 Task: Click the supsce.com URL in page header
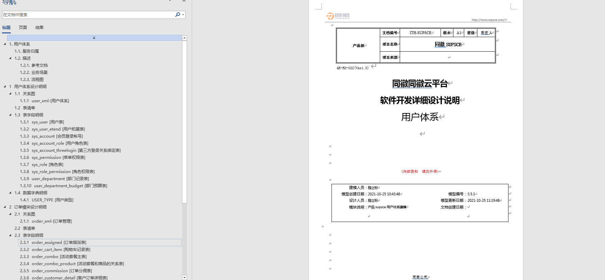488,20
